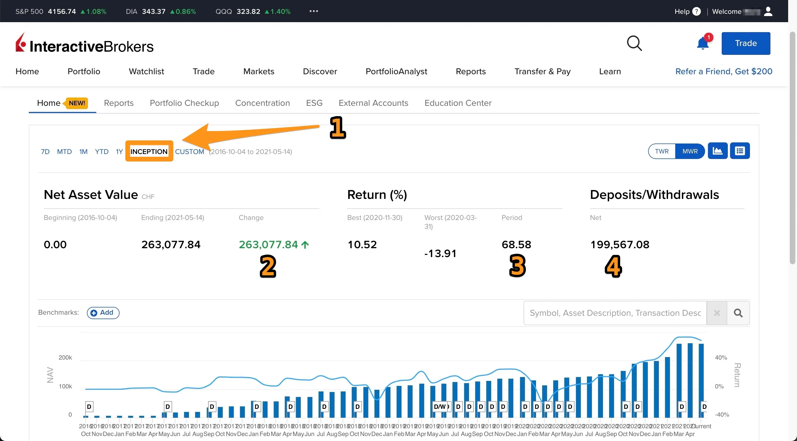The image size is (797, 441).
Task: Click the benchmark search magnifier button
Action: 738,313
